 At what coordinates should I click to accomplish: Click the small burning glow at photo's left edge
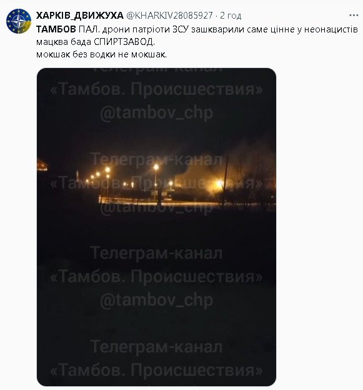[x=42, y=165]
